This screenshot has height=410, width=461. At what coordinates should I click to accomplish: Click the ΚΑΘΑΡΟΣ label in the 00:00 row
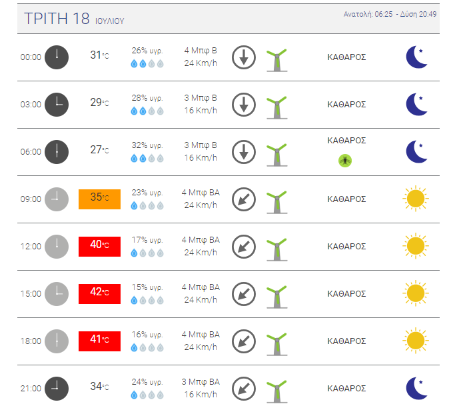point(346,57)
